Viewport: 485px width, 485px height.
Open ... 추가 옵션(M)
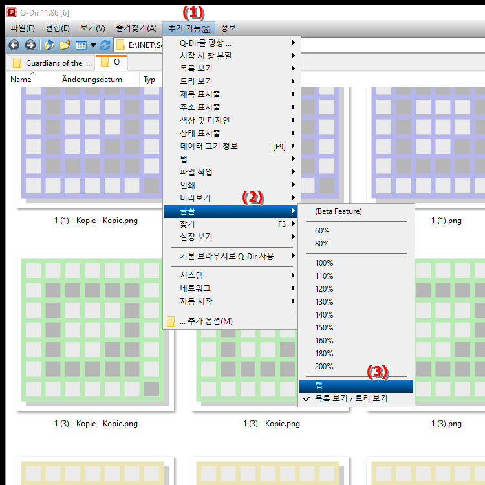[231, 321]
